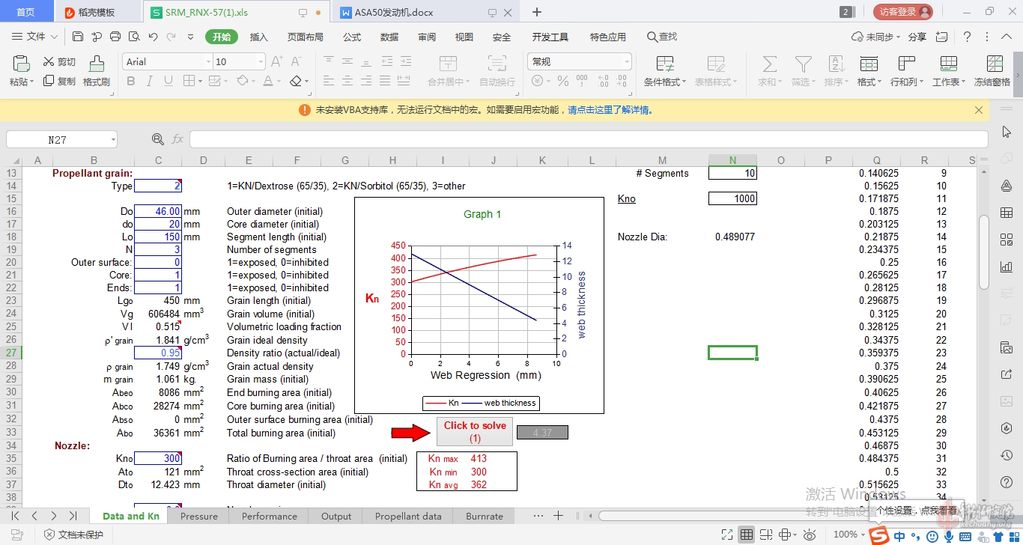Click Merge and Center (合并居中) button
The width and height of the screenshot is (1023, 545).
[x=449, y=72]
